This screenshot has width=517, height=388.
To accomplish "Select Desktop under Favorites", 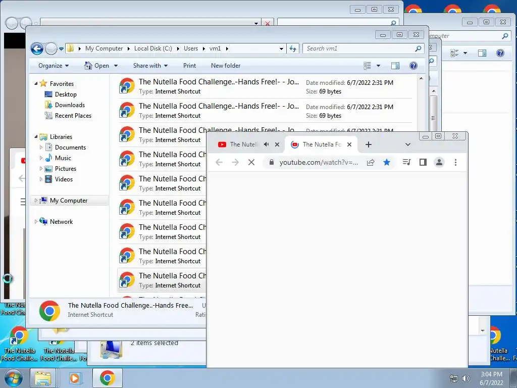I will click(66, 94).
